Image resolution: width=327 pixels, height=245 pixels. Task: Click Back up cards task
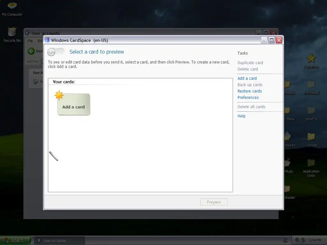(250, 85)
